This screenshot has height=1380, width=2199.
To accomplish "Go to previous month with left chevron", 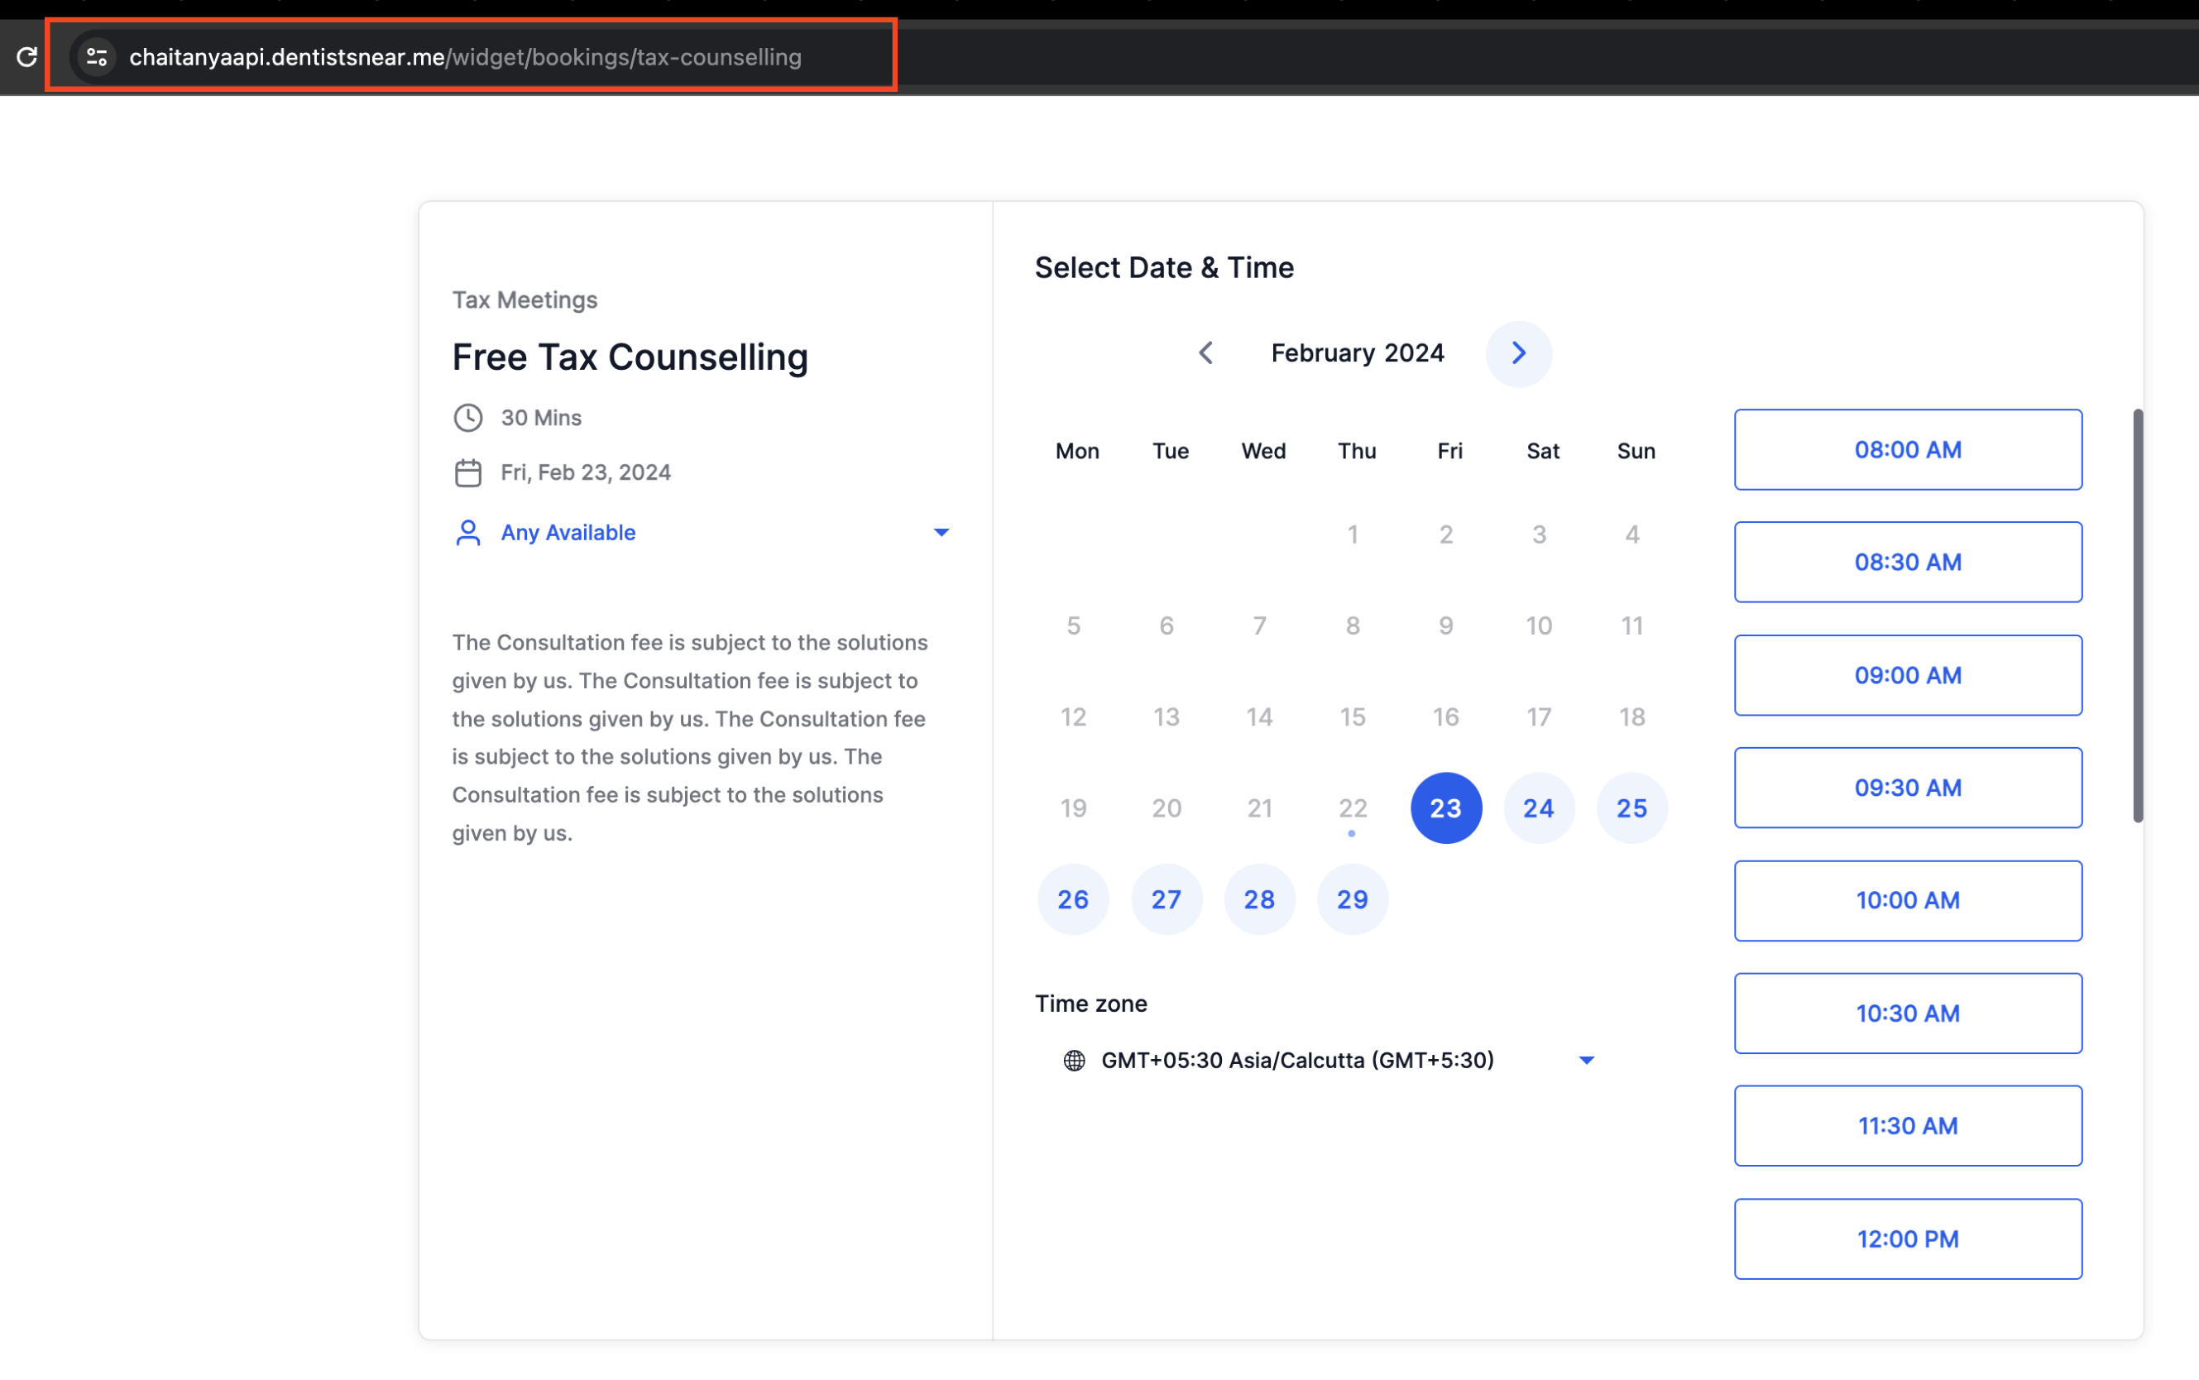I will pos(1205,353).
